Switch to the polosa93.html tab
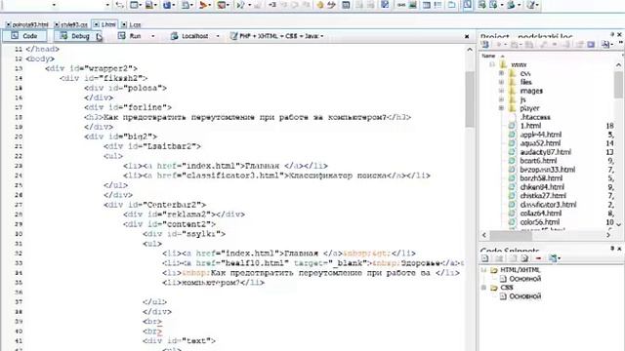The width and height of the screenshot is (625, 351). coord(26,24)
